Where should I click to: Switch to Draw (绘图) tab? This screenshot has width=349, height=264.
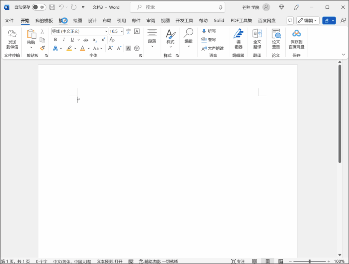pos(77,20)
